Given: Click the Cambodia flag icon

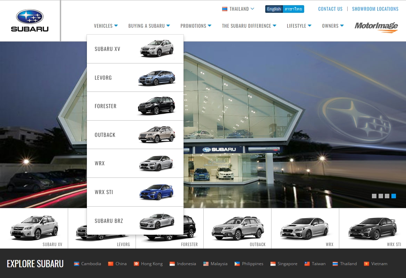Looking at the screenshot, I should coord(76,264).
